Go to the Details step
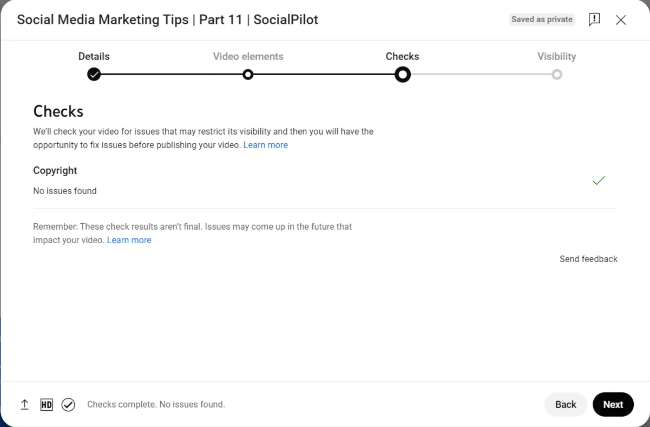 [94, 56]
